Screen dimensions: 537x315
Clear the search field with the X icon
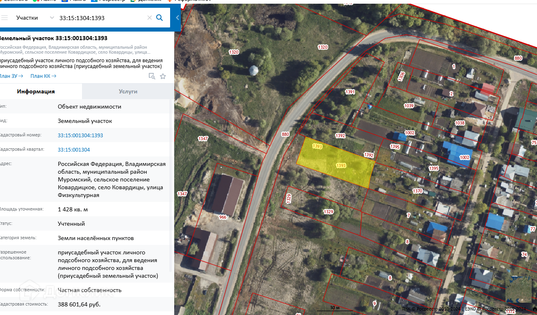(149, 18)
